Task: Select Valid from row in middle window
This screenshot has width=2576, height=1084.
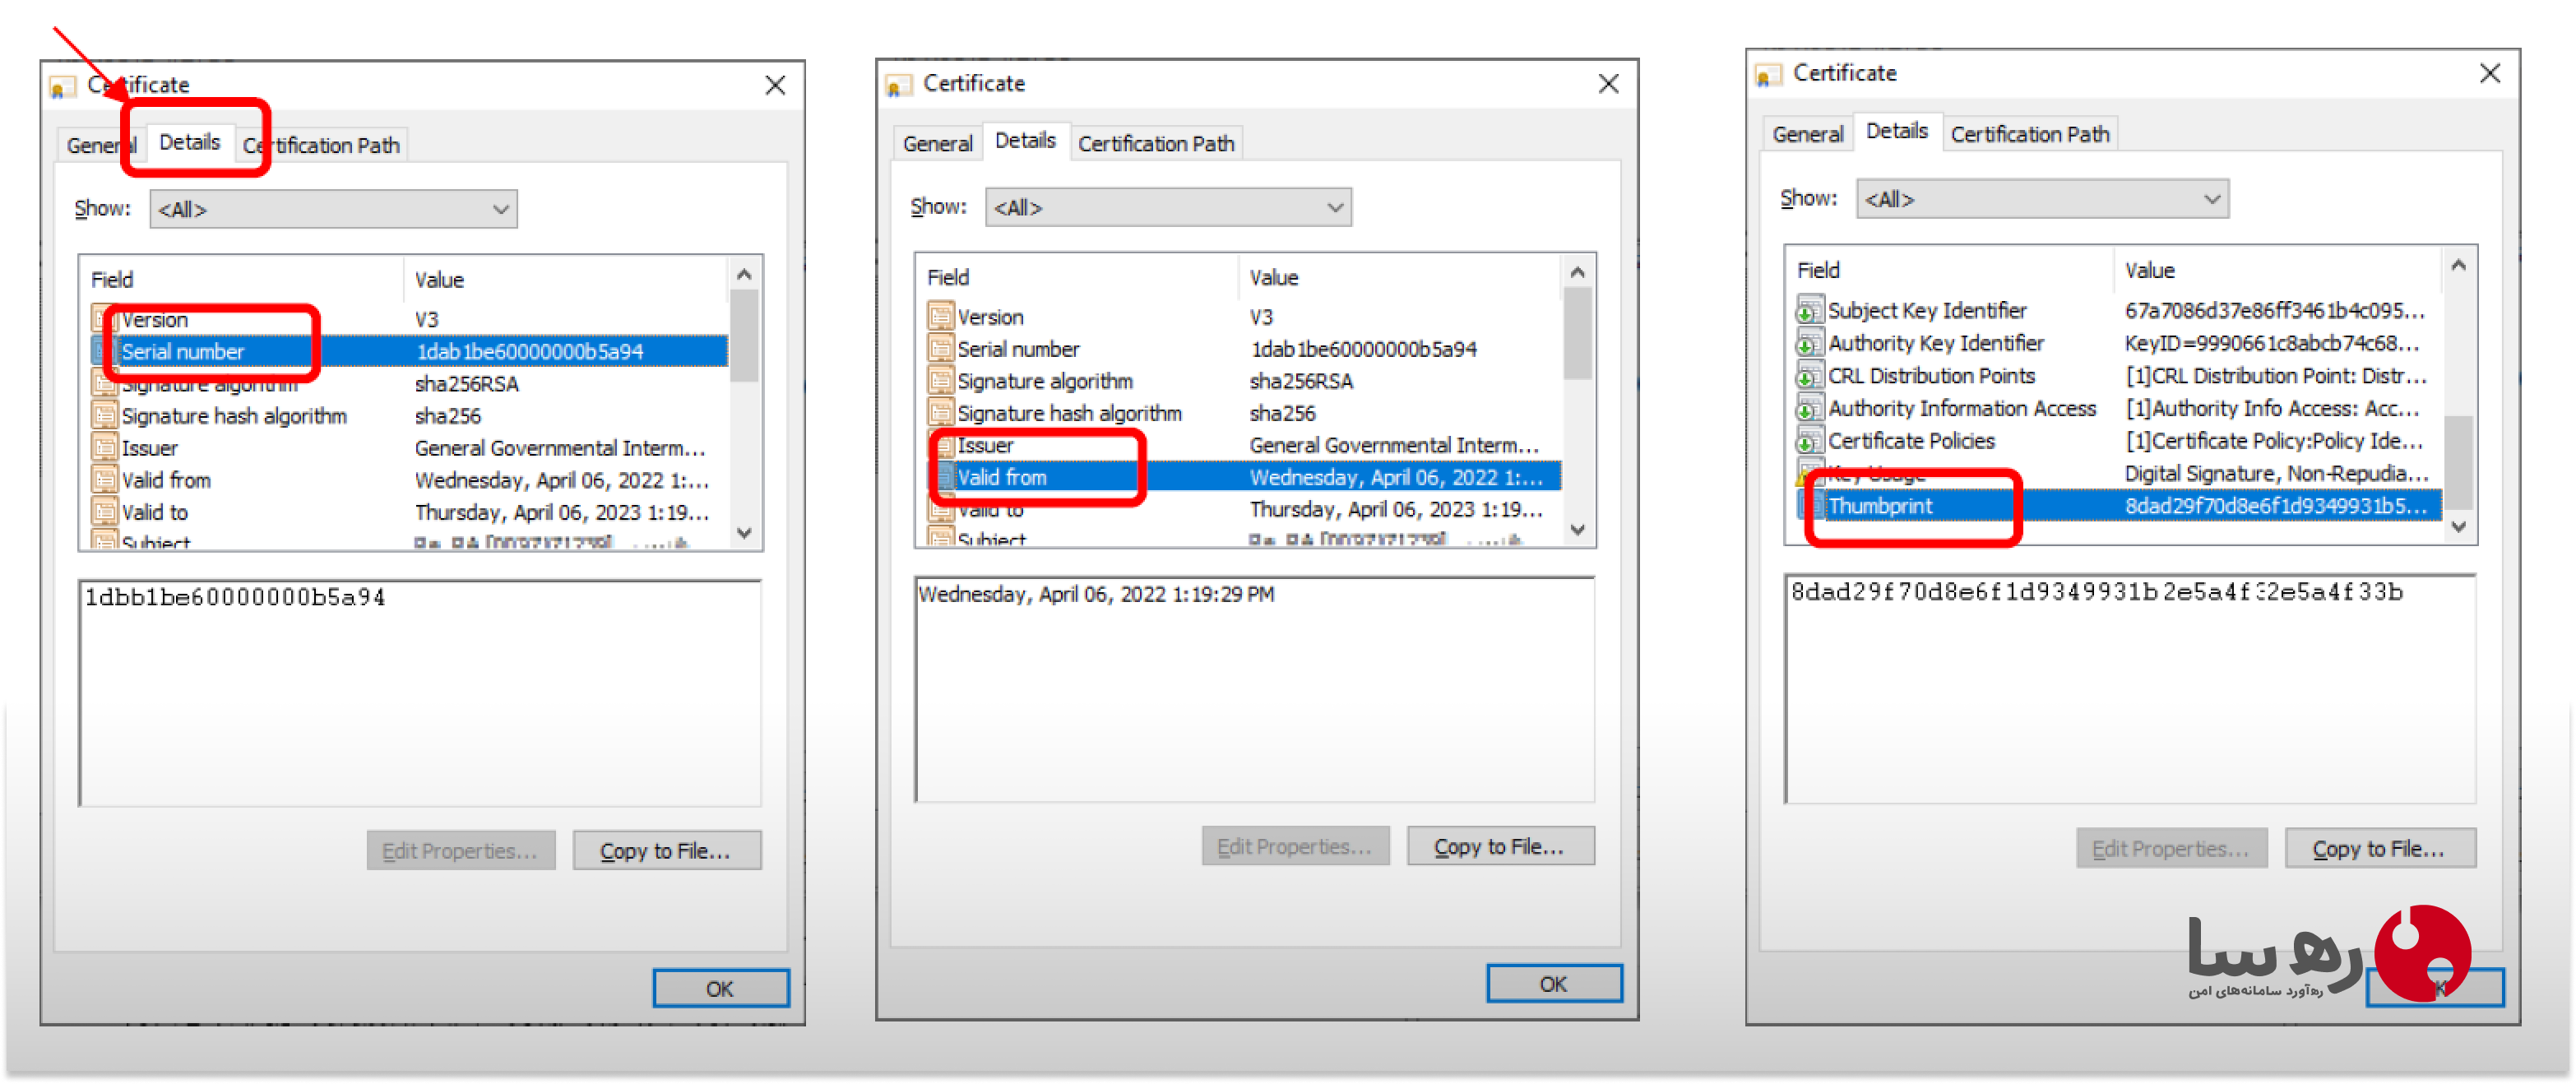Action: coord(1243,477)
